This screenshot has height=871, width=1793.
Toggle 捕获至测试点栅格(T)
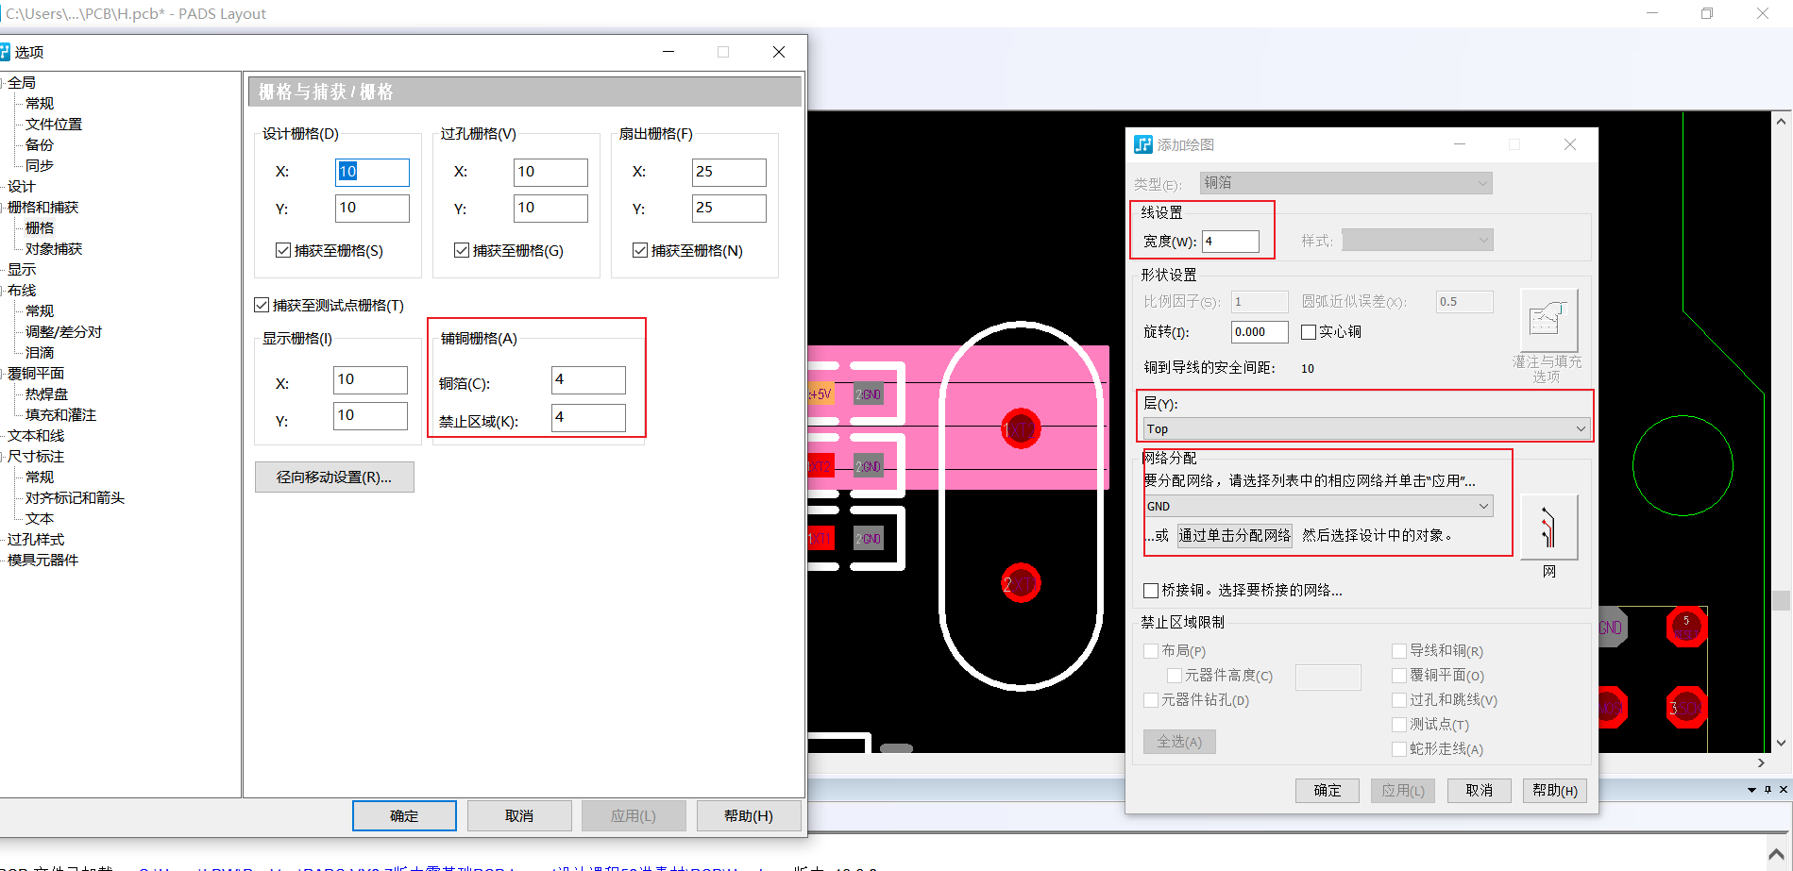tap(262, 305)
